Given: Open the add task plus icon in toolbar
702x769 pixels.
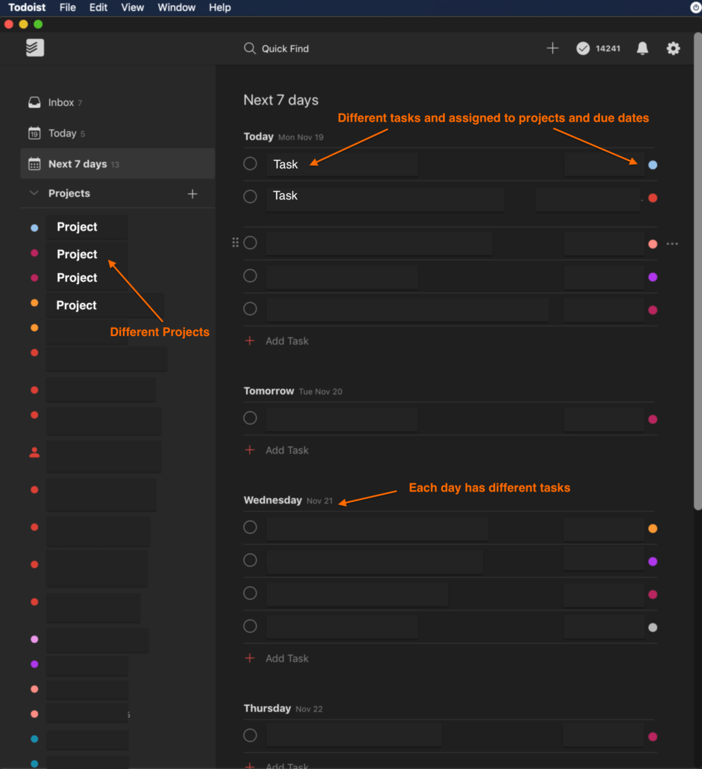Looking at the screenshot, I should 552,48.
